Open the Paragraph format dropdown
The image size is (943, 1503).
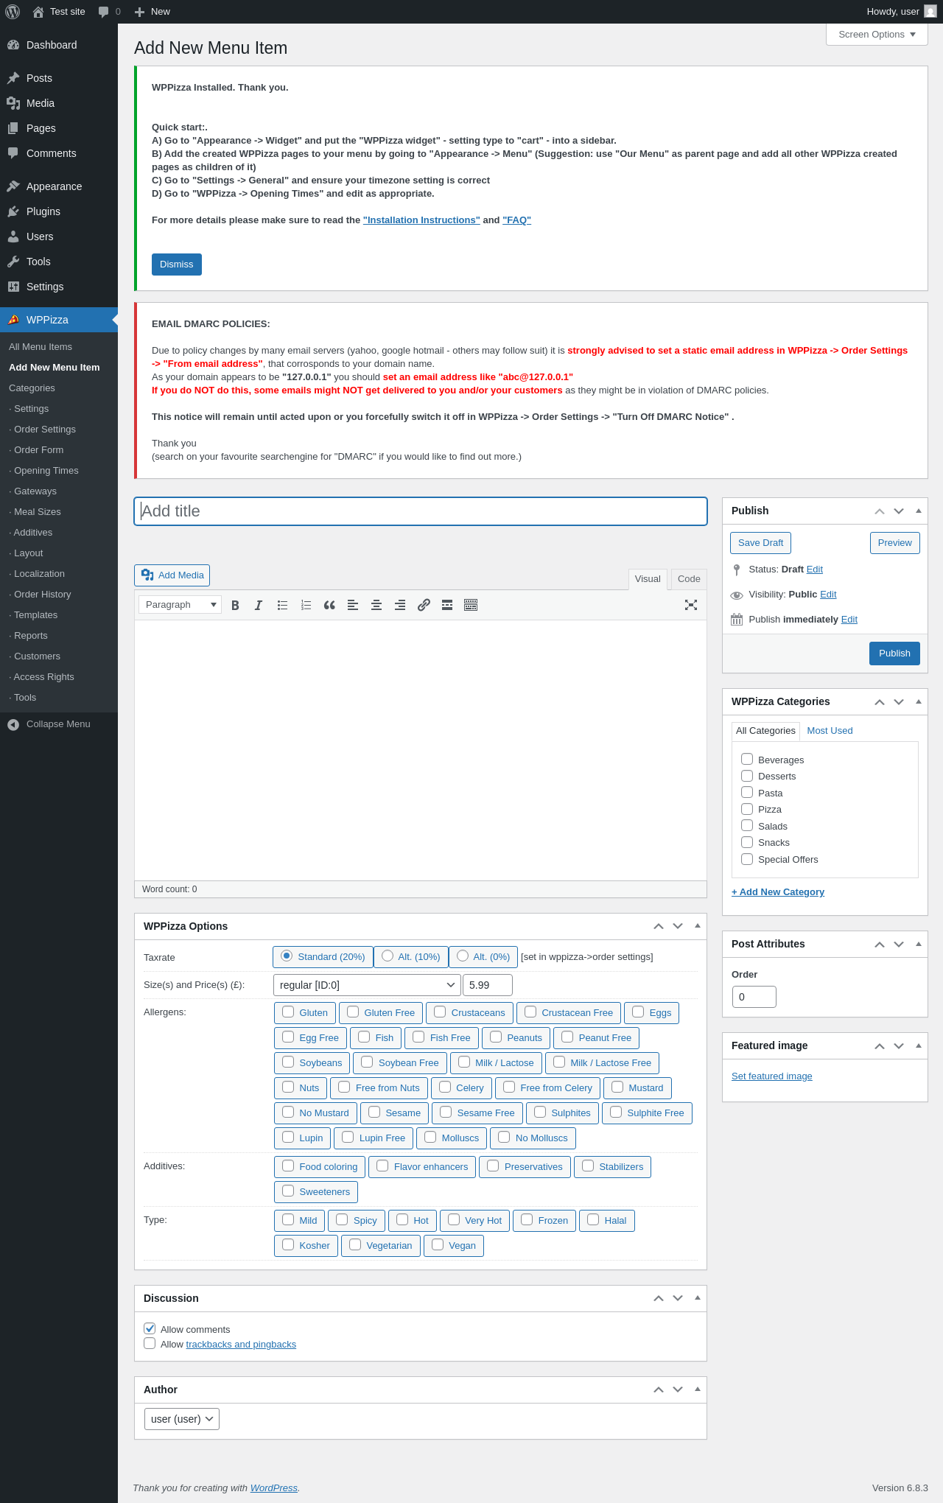click(180, 605)
